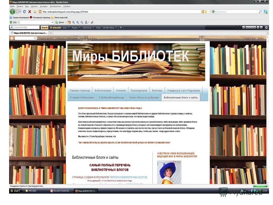Toggle the Лента новостей bookmarks bar item
Image resolution: width=273 pixels, height=205 pixels.
61,17
